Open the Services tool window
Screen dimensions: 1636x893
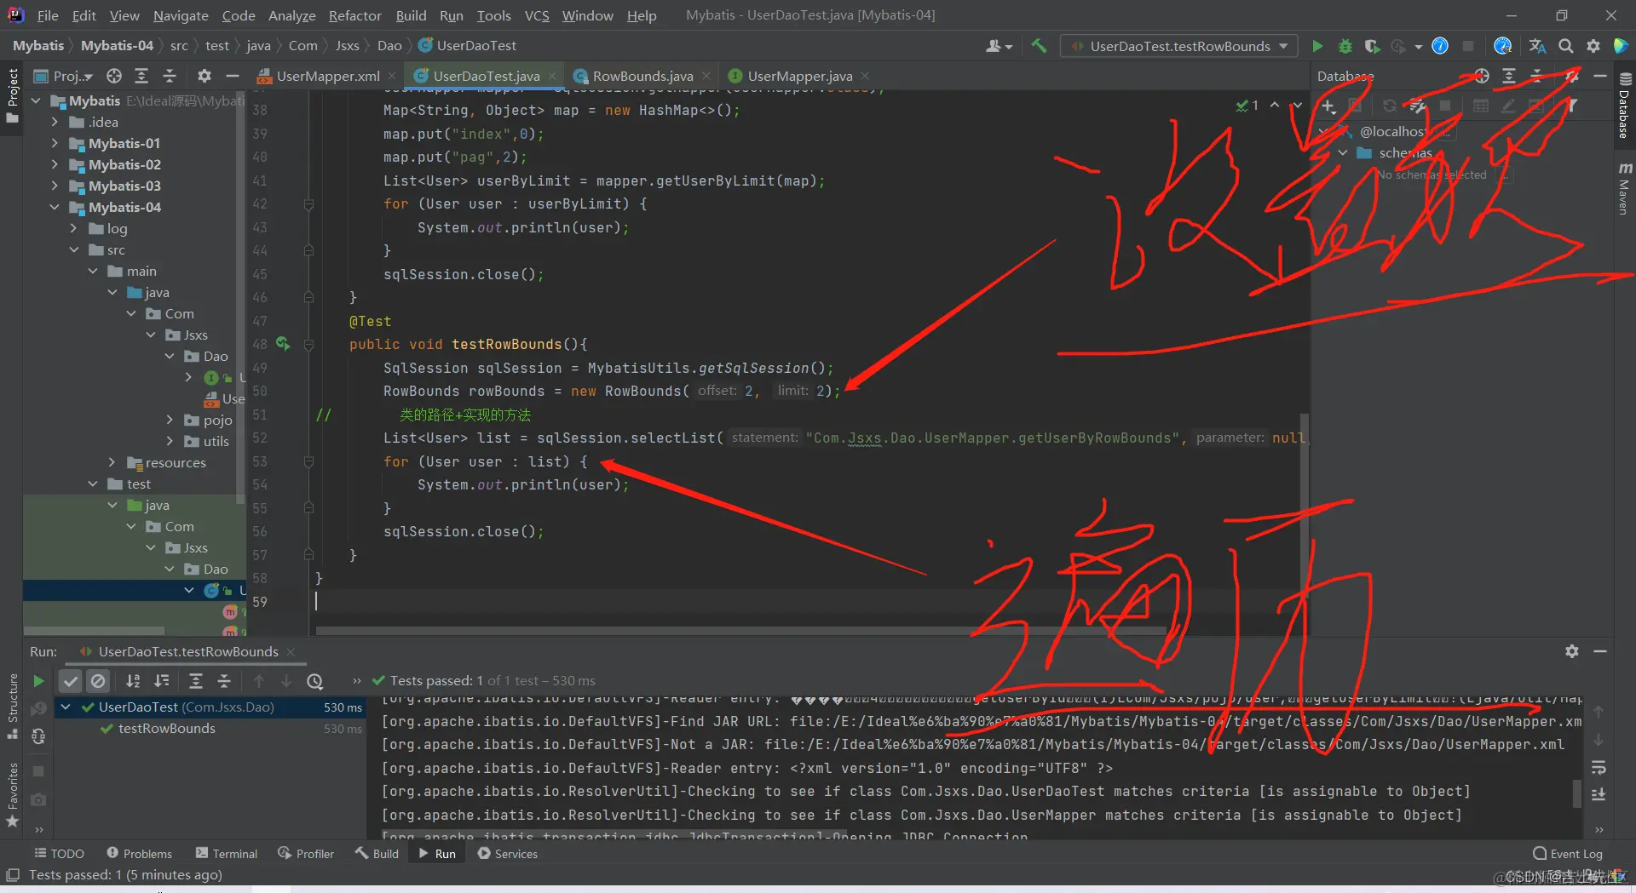click(508, 853)
